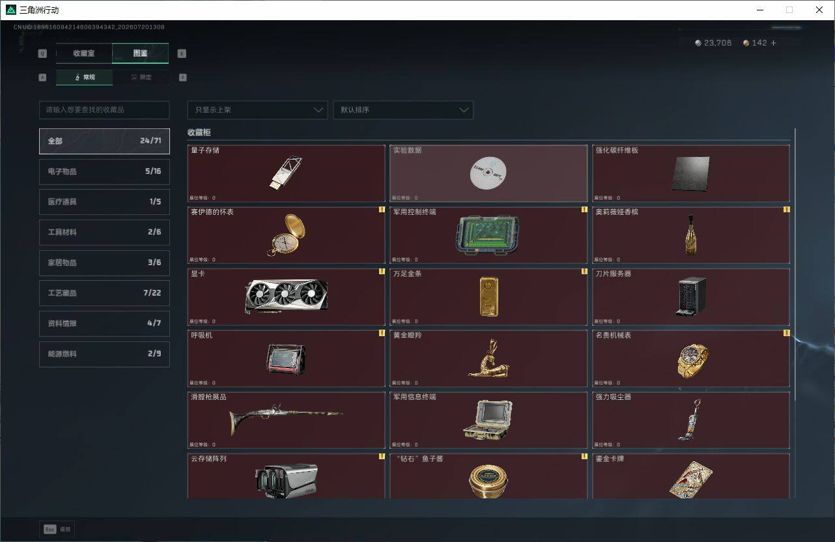The width and height of the screenshot is (835, 542).
Task: Open the 赛伊德的怀表 pocket watch card
Action: (x=287, y=235)
